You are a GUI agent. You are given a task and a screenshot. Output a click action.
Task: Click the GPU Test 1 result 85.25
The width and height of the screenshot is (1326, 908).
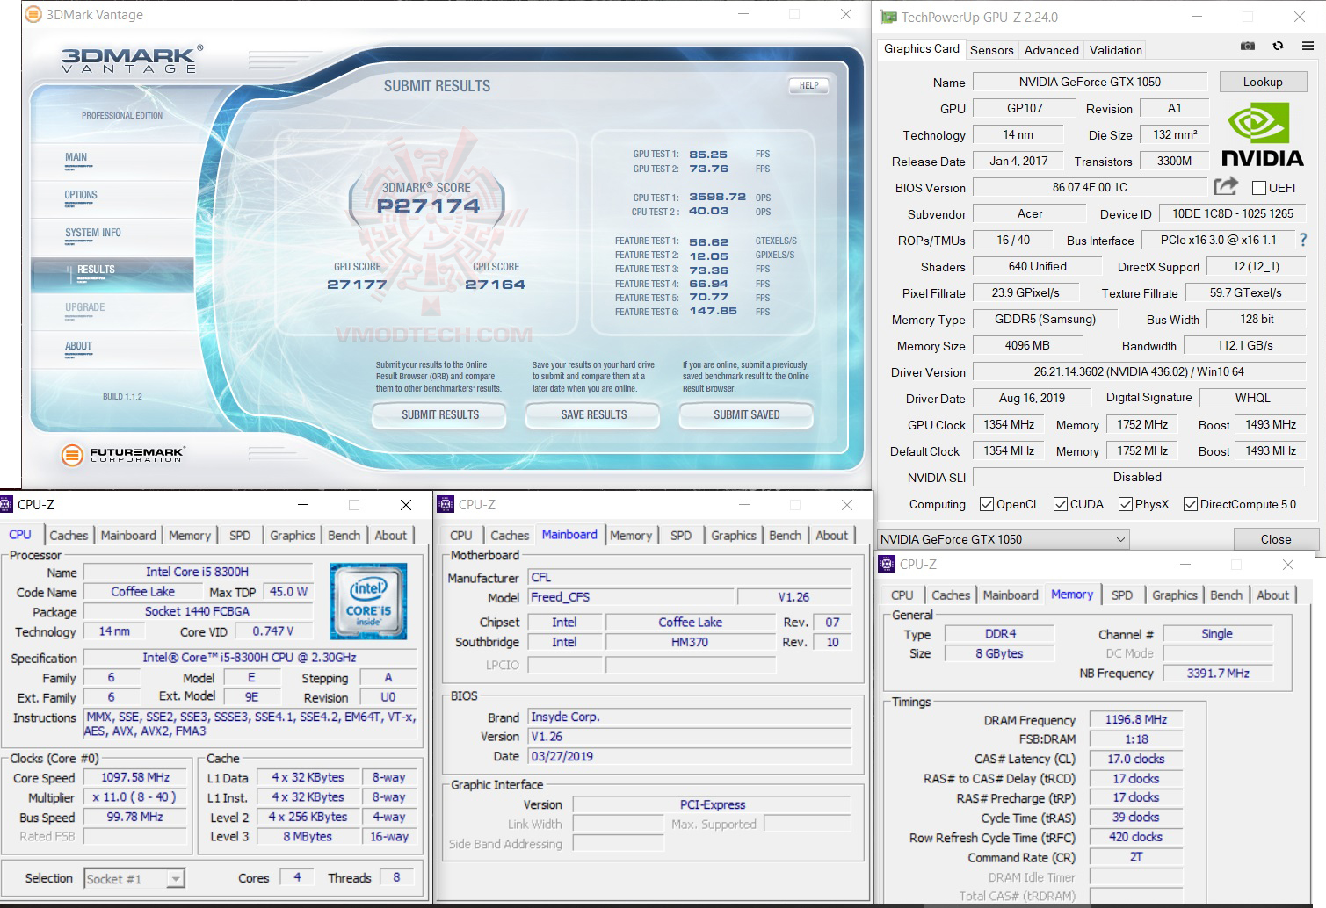pyautogui.click(x=708, y=155)
